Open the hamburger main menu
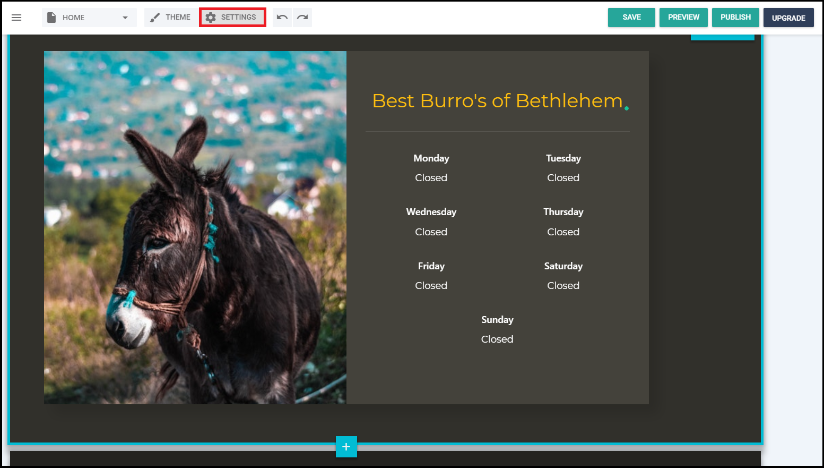The width and height of the screenshot is (824, 468). pos(16,18)
